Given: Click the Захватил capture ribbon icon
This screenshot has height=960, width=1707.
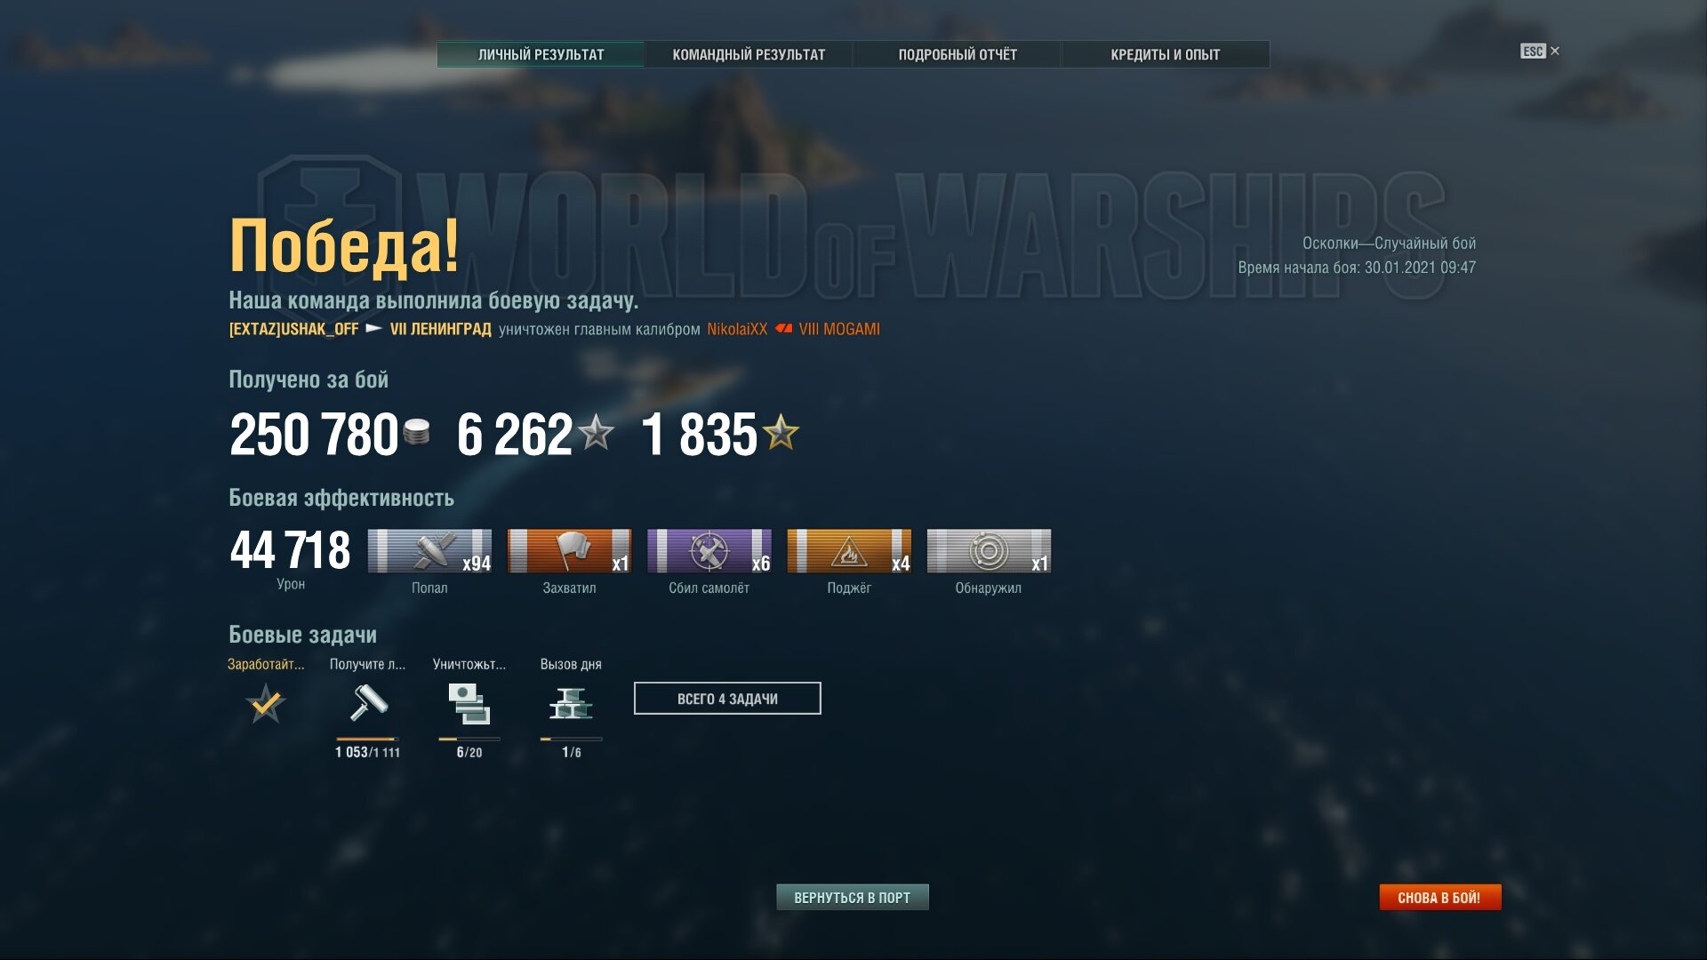Looking at the screenshot, I should tap(569, 551).
